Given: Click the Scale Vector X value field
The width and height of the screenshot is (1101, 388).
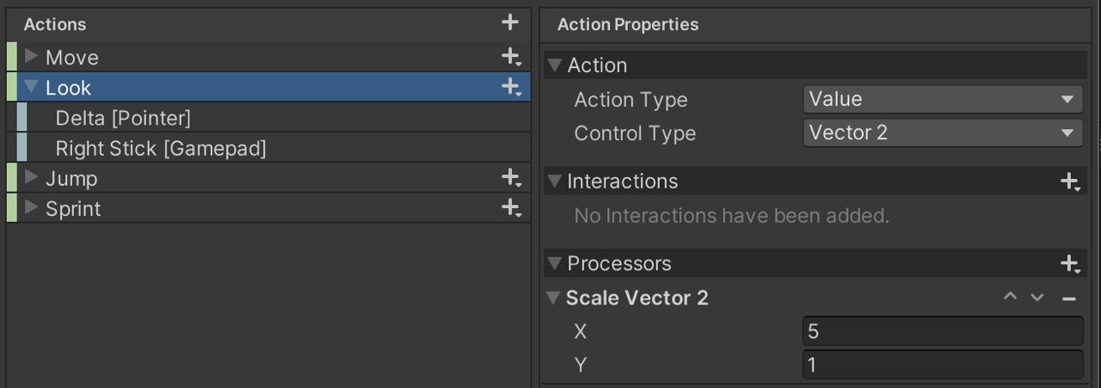Looking at the screenshot, I should tap(942, 331).
